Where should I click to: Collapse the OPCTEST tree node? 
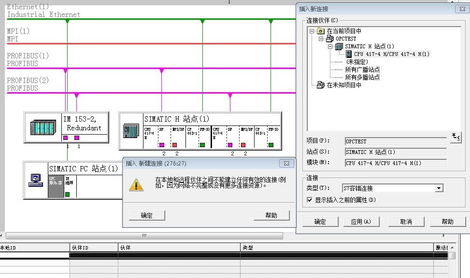[x=321, y=39]
